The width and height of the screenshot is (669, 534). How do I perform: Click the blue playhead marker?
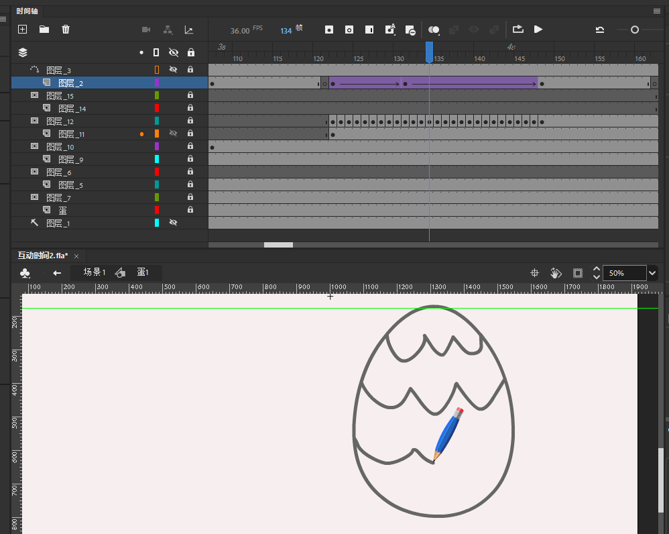pos(429,52)
